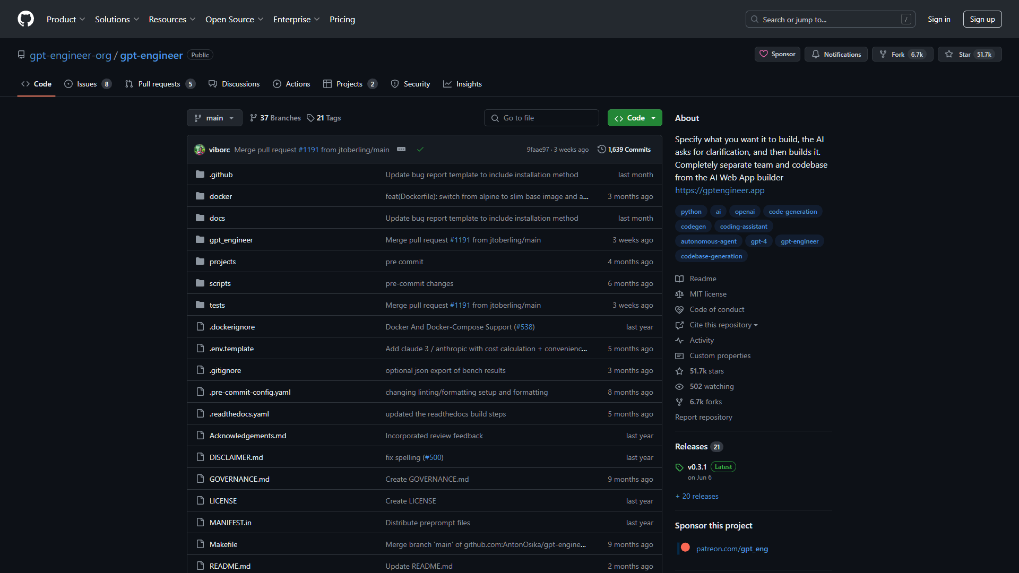Click the Star icon to star repository
The height and width of the screenshot is (573, 1019).
pos(948,54)
